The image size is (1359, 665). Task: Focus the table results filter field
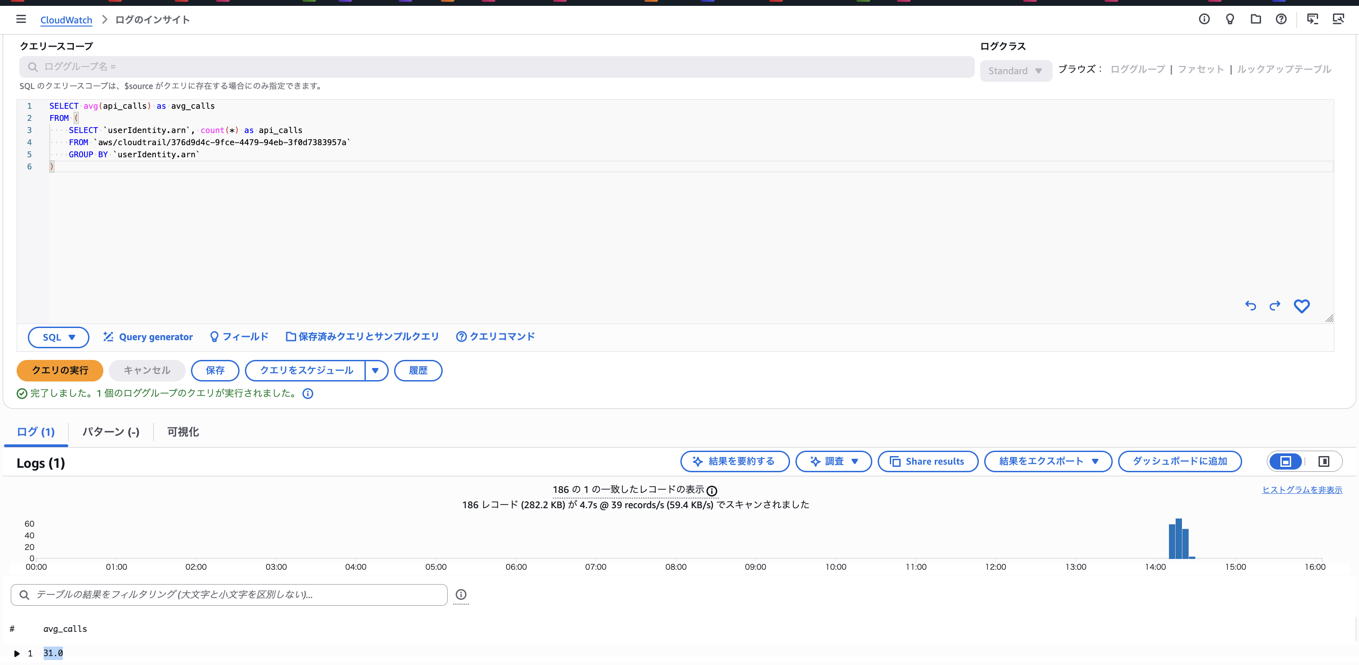[229, 595]
